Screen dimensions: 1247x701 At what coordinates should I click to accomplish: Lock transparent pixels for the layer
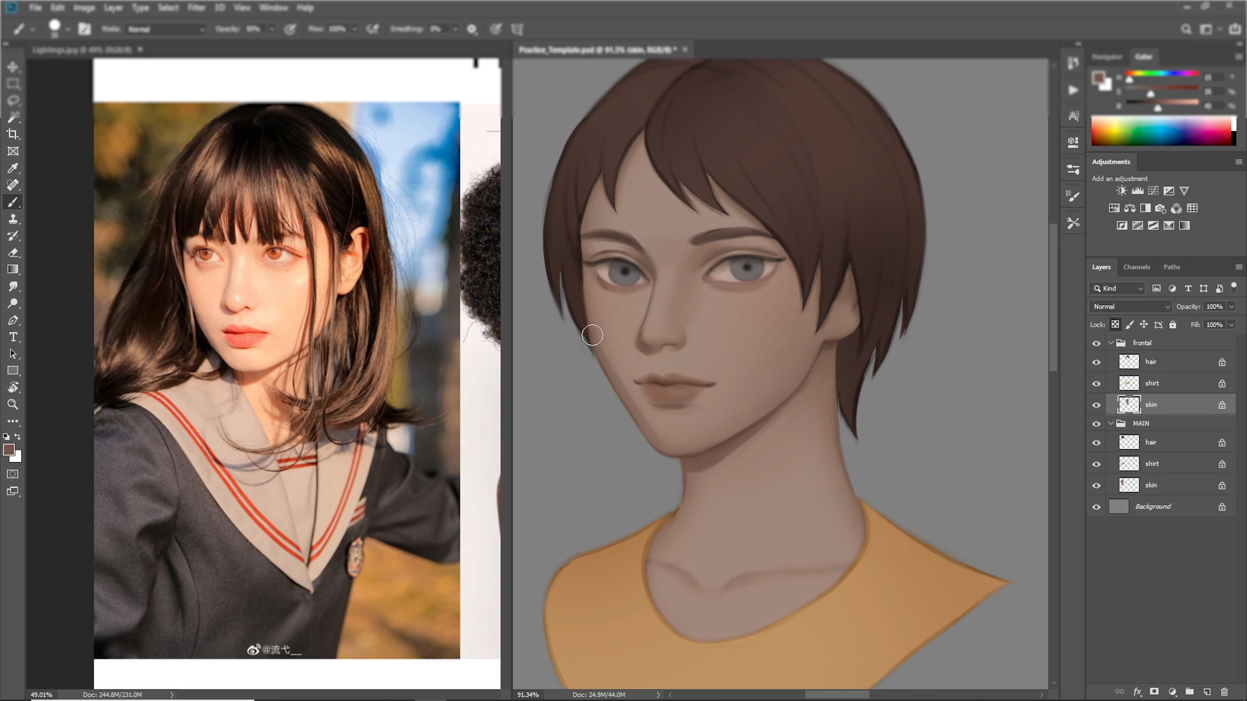coord(1115,325)
